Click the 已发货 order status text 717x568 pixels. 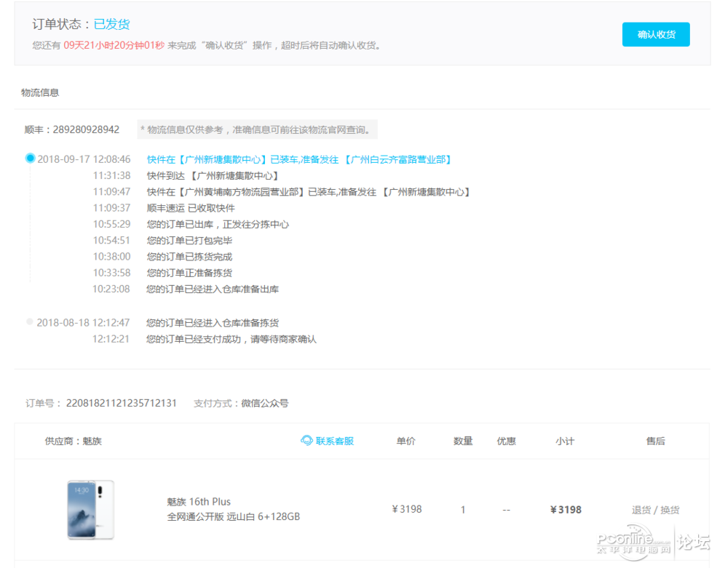click(x=111, y=24)
